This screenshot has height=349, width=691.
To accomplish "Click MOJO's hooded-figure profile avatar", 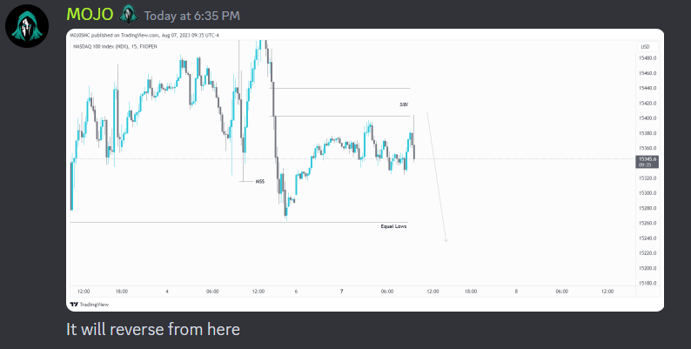I will tap(27, 25).
